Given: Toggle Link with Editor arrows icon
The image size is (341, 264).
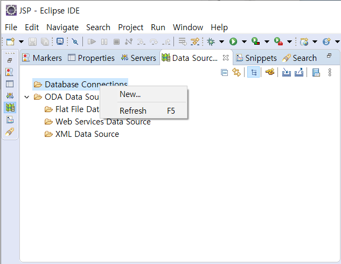Looking at the screenshot, I should [x=236, y=72].
